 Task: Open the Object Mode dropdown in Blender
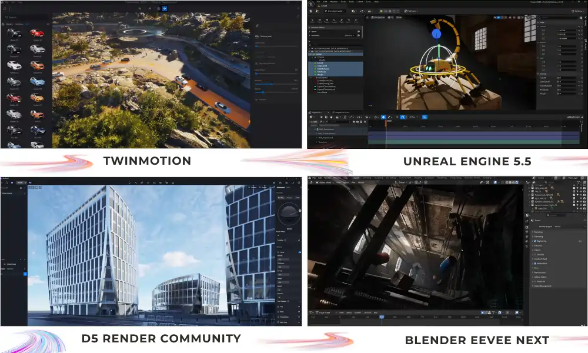(x=325, y=182)
